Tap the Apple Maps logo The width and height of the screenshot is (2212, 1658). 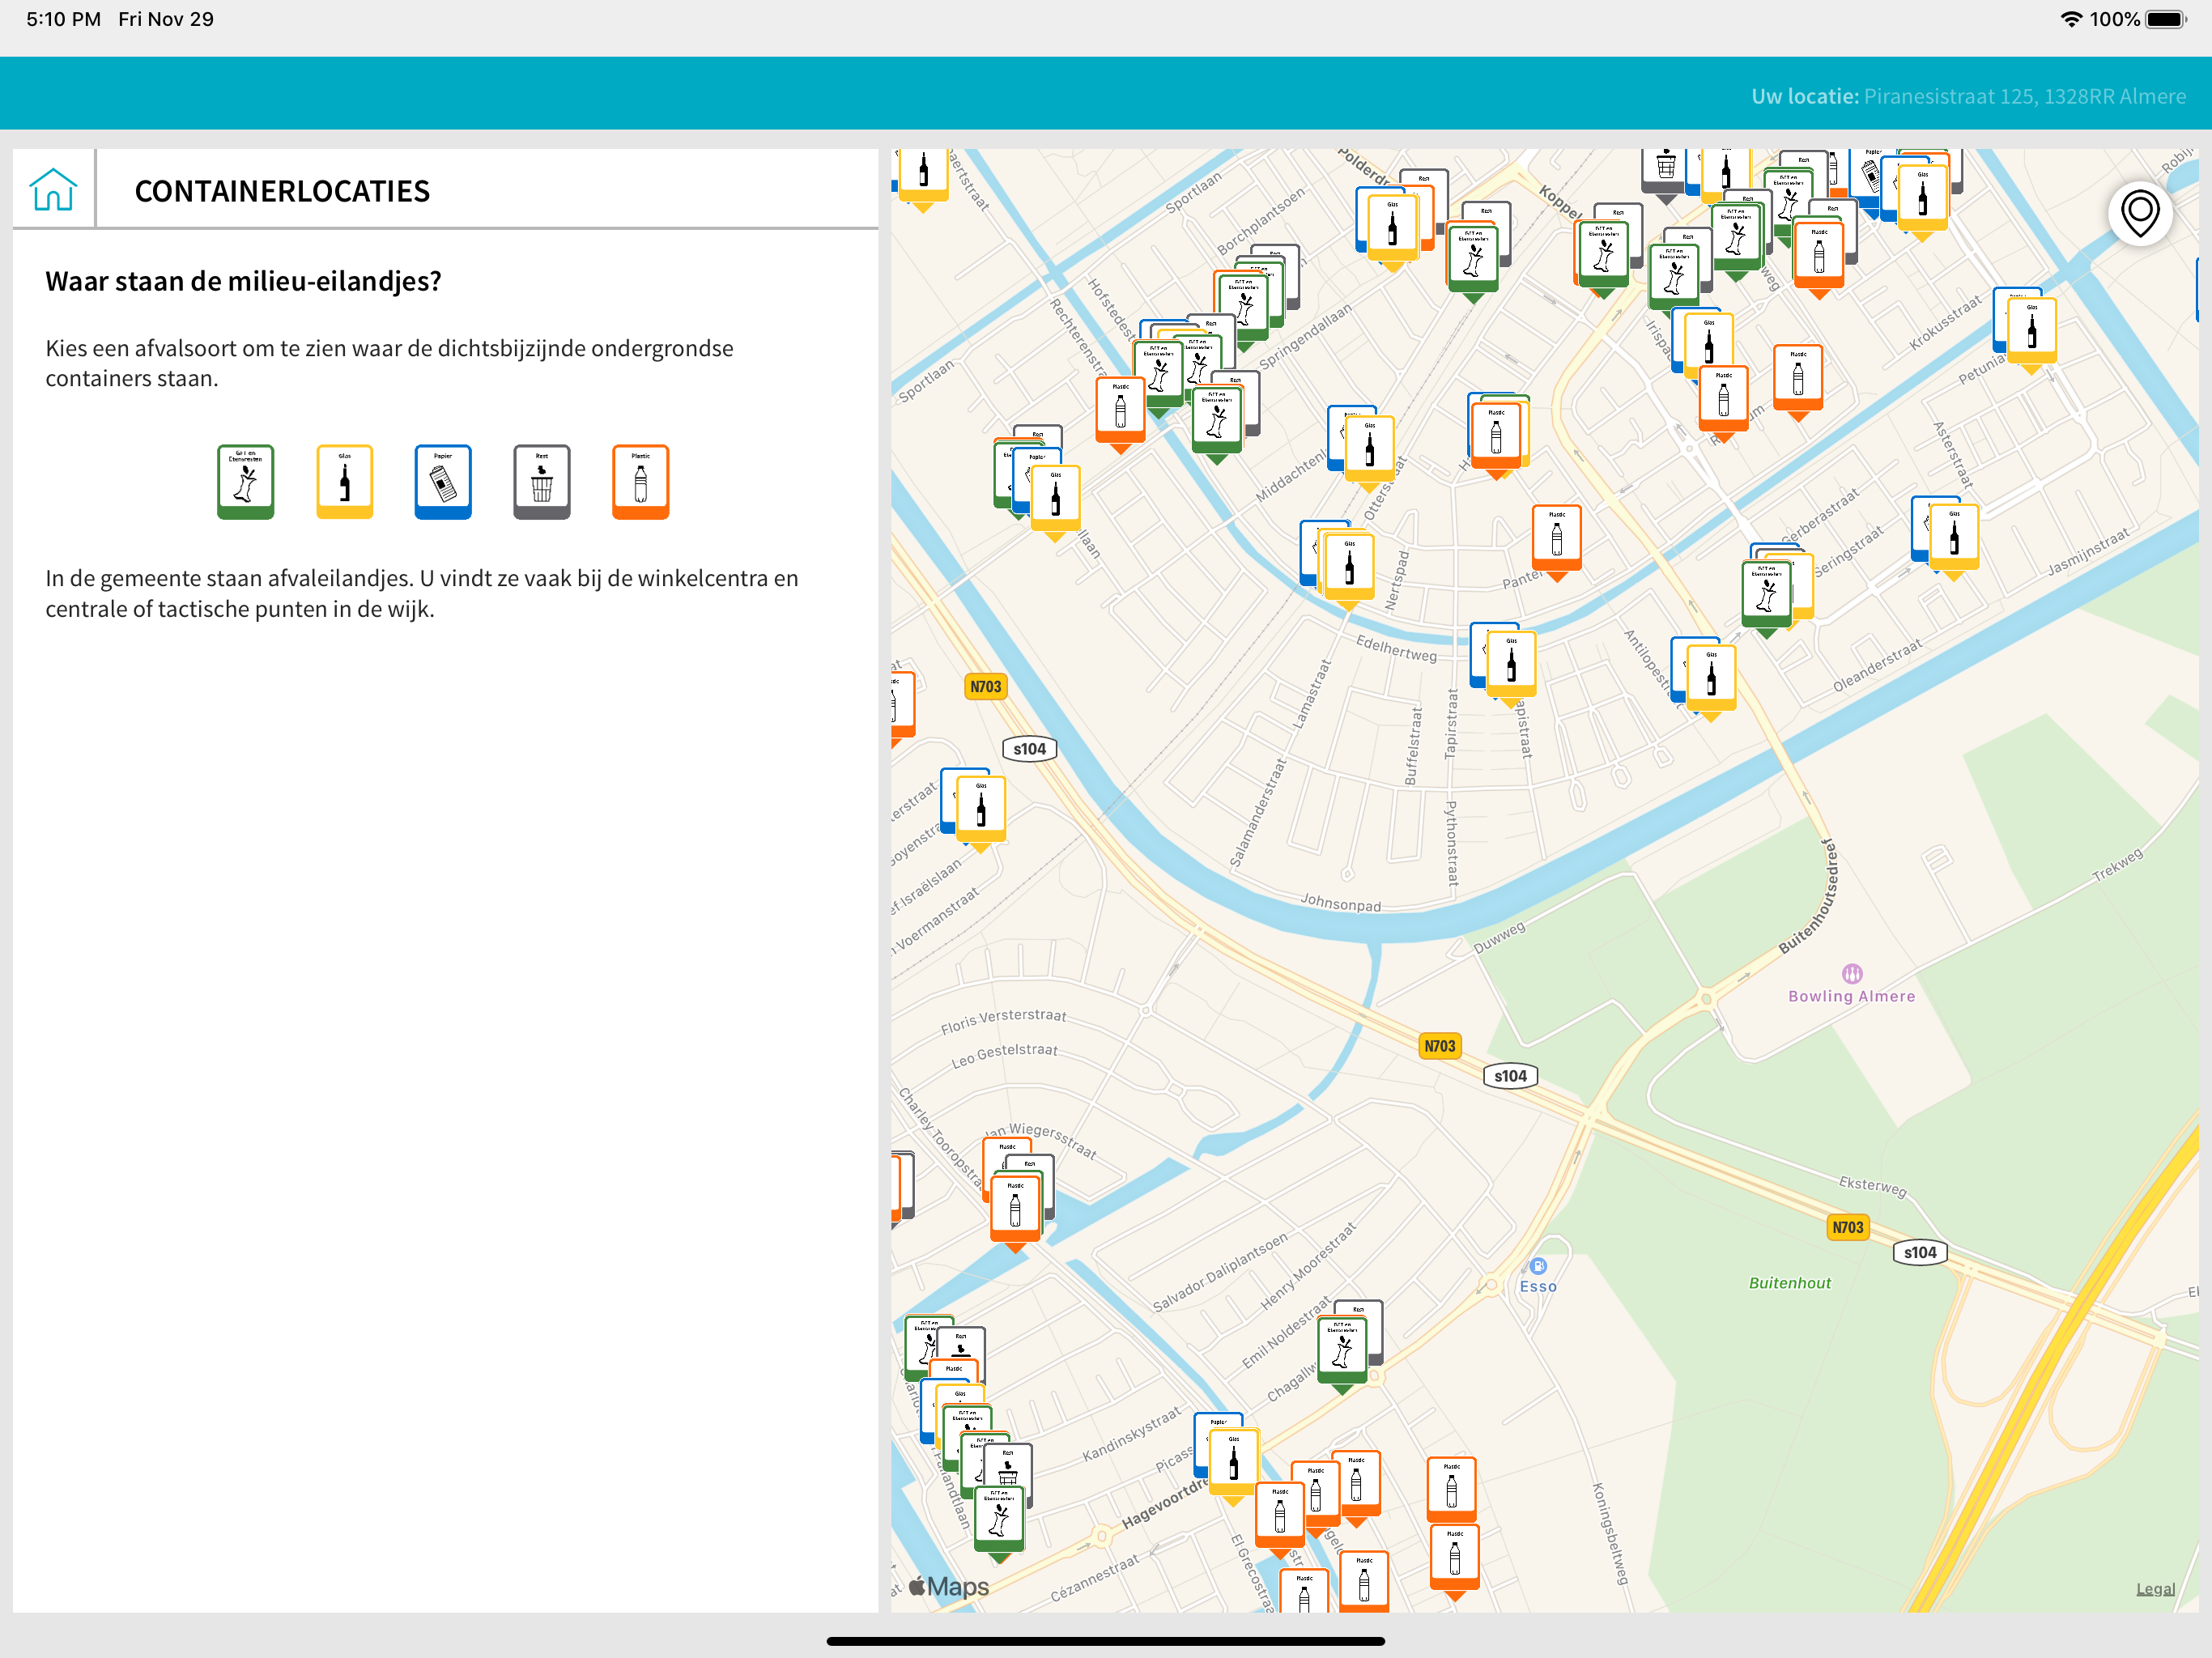(x=948, y=1586)
